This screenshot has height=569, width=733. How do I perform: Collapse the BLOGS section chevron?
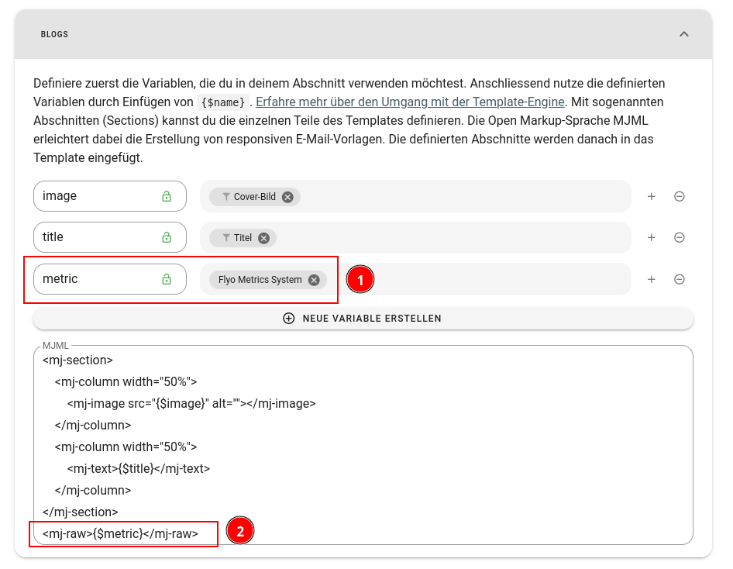tap(683, 34)
